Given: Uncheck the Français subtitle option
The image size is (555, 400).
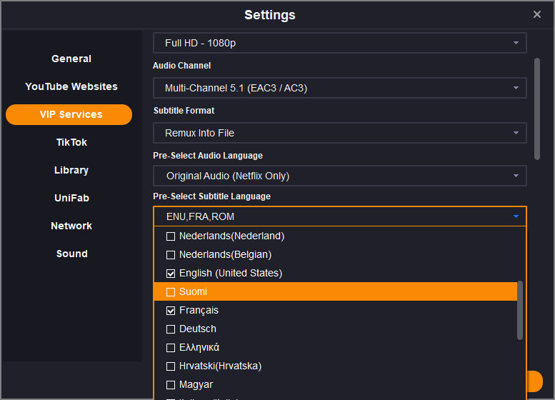Looking at the screenshot, I should (x=171, y=310).
